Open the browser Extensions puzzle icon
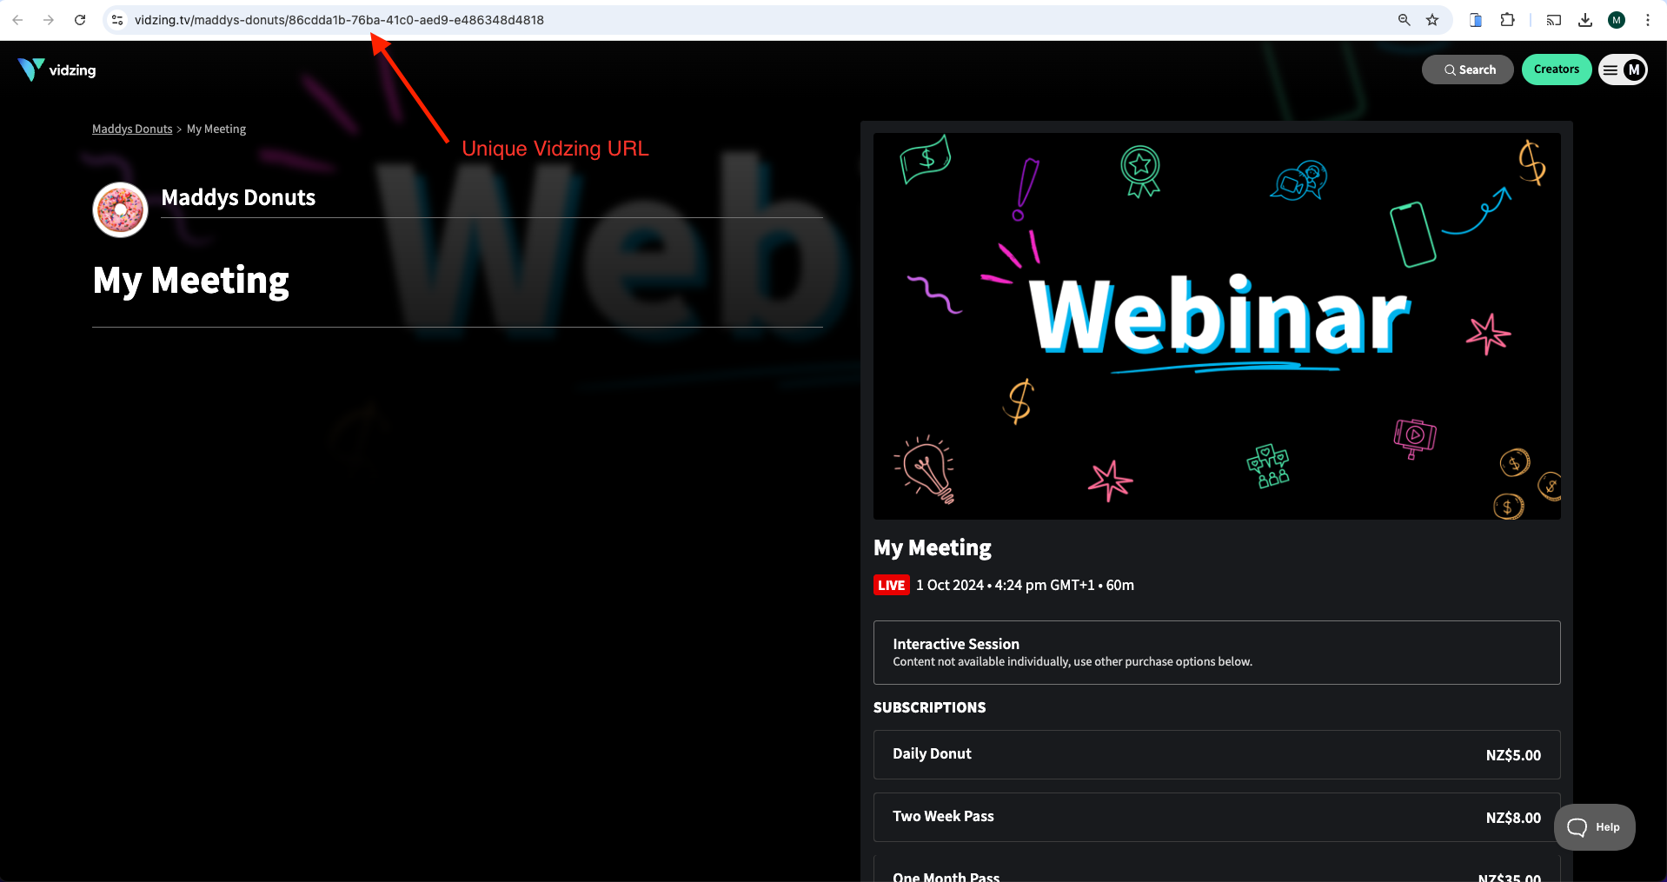The width and height of the screenshot is (1667, 882). coord(1508,20)
